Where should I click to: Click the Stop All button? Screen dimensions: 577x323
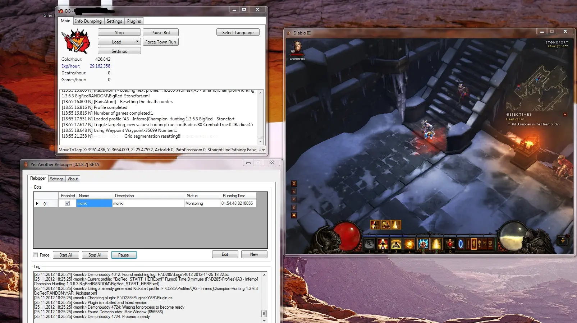click(95, 255)
